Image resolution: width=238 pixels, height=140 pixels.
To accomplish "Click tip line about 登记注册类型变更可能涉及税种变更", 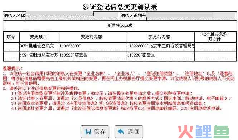I will [x=102, y=93].
